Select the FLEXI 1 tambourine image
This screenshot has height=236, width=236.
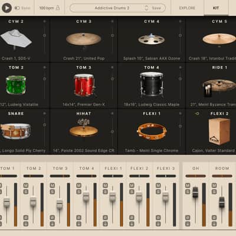tap(152, 131)
